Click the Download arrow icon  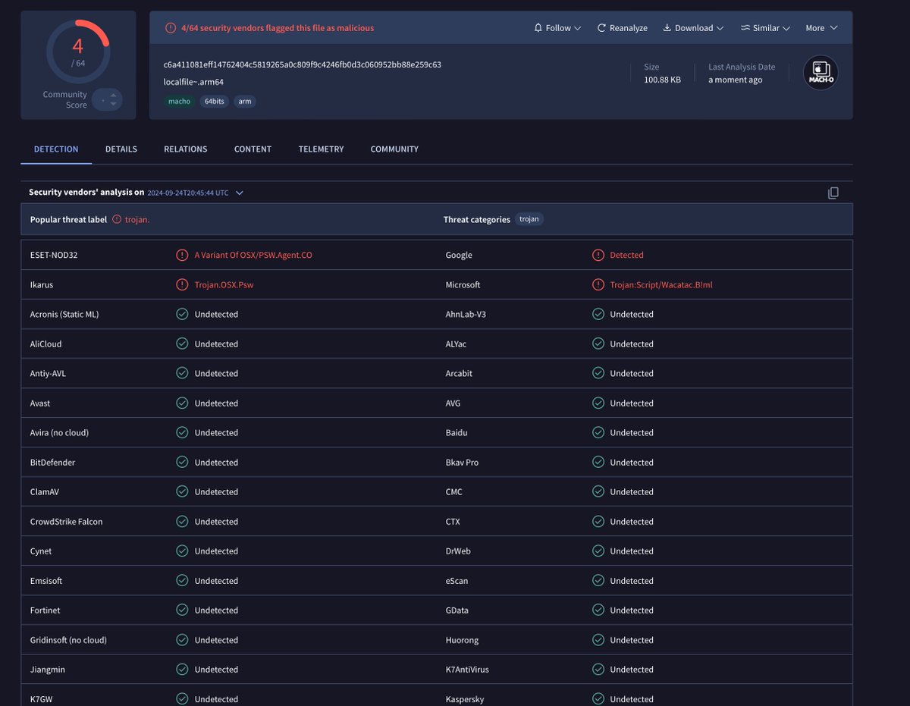pos(667,28)
